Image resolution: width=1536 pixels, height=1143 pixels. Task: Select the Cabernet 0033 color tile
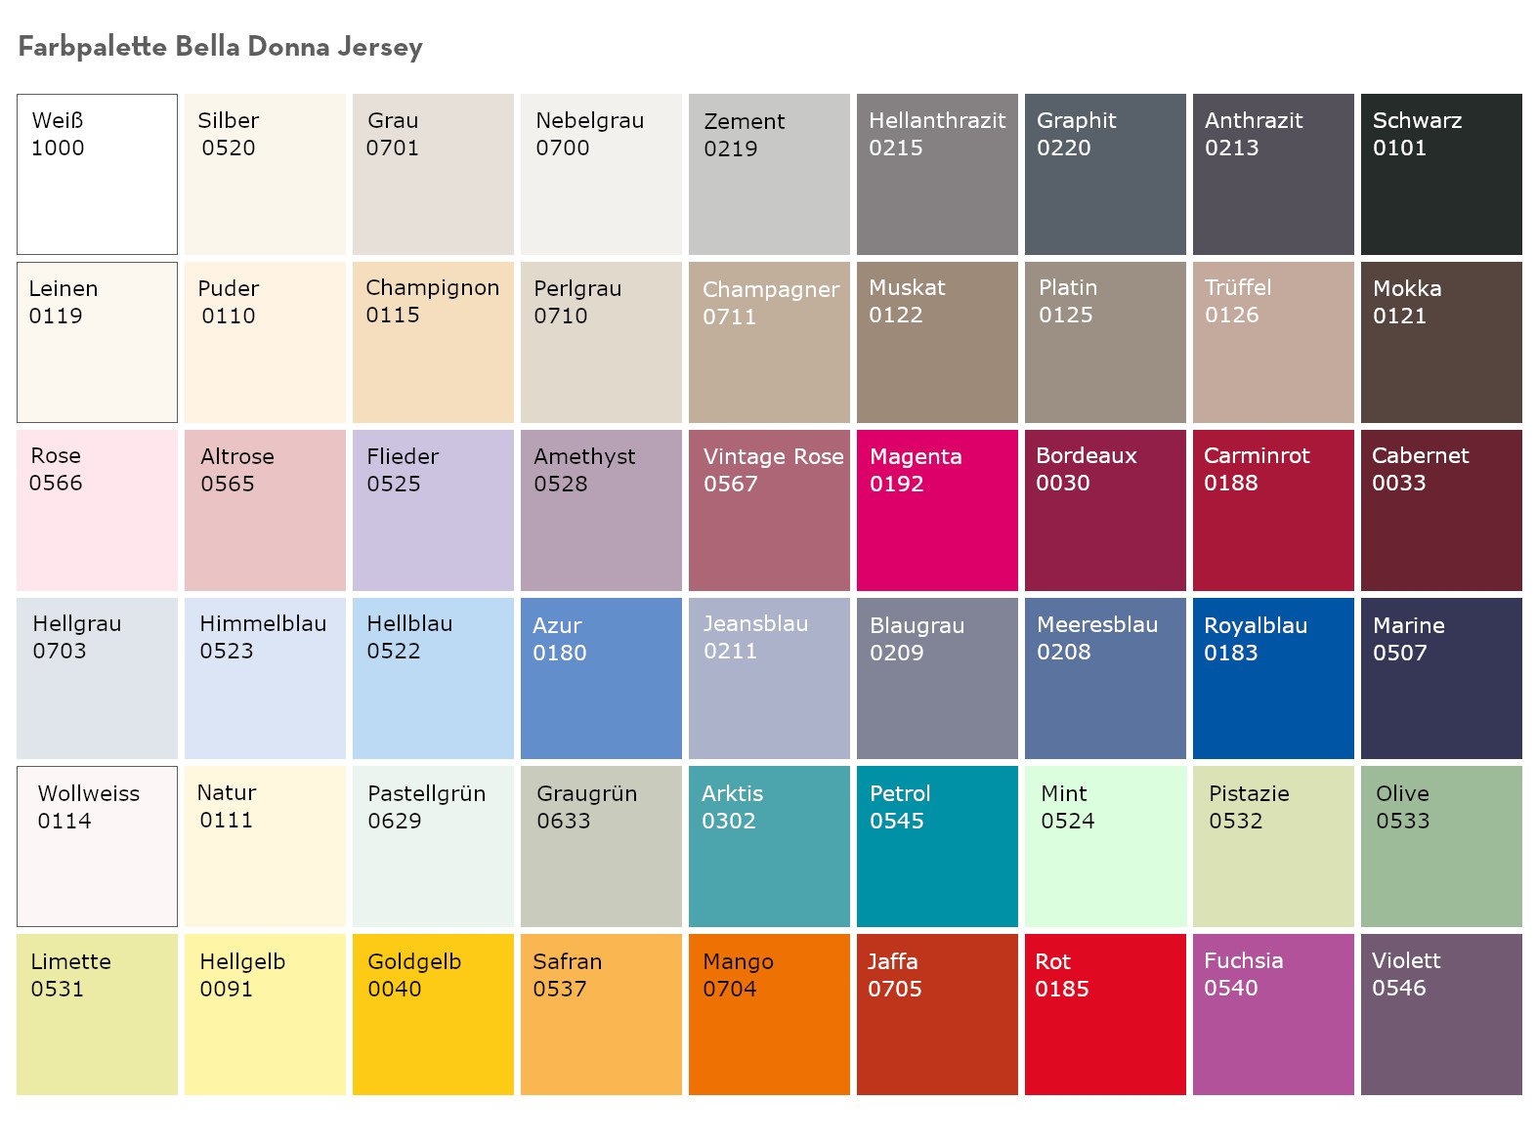pyautogui.click(x=1441, y=510)
